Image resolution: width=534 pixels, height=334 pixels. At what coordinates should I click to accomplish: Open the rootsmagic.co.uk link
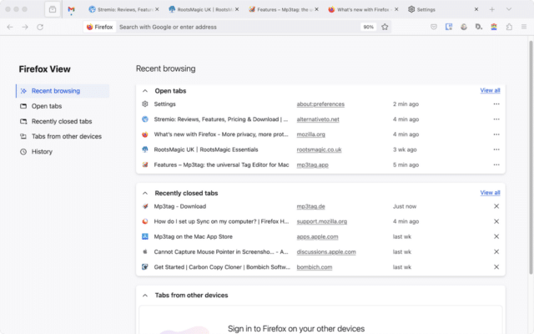pos(319,149)
